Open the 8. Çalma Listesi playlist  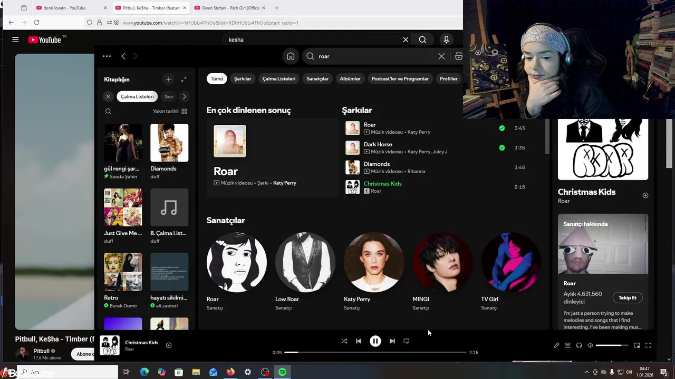(169, 216)
